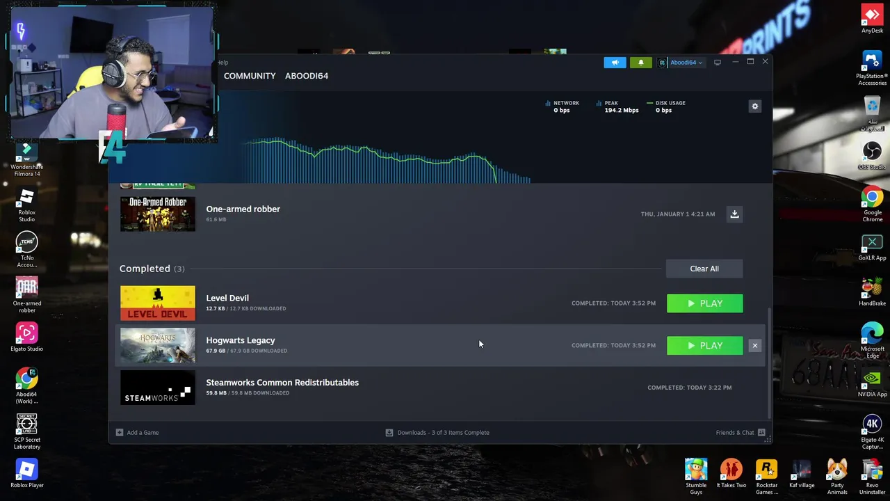This screenshot has width=890, height=501.
Task: Play Hogwarts Legacy
Action: point(704,346)
